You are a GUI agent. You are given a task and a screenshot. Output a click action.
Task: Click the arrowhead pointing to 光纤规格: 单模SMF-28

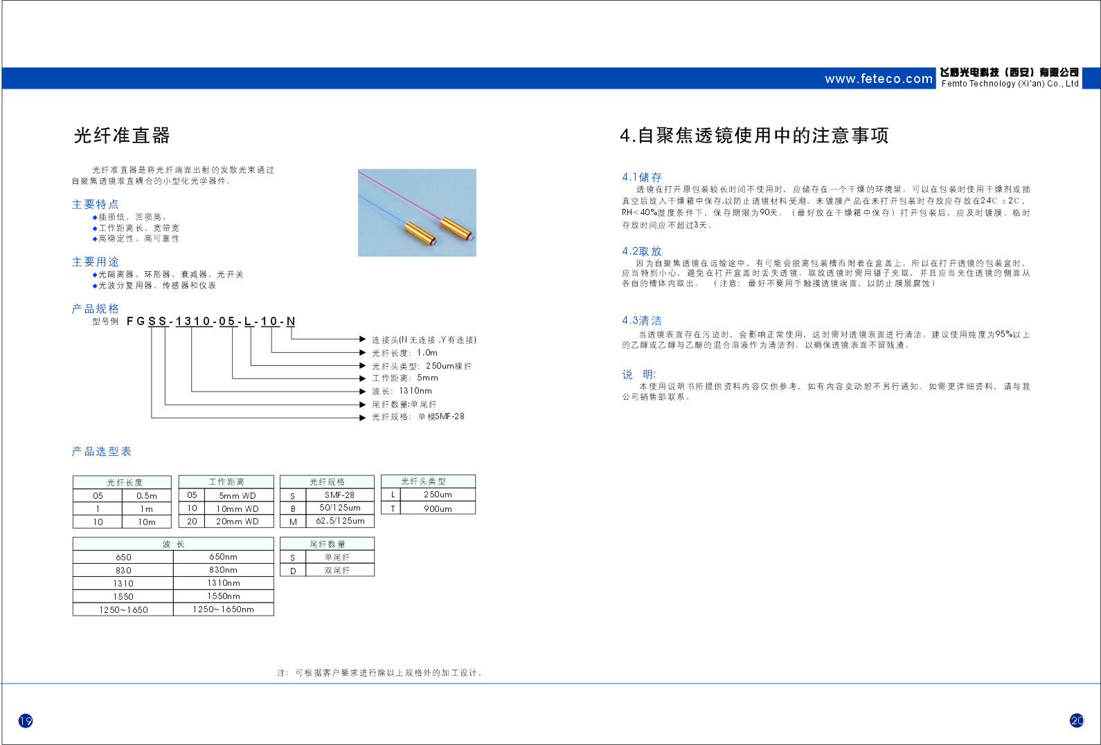(x=362, y=417)
